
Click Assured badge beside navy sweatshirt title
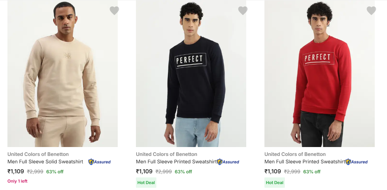(228, 162)
